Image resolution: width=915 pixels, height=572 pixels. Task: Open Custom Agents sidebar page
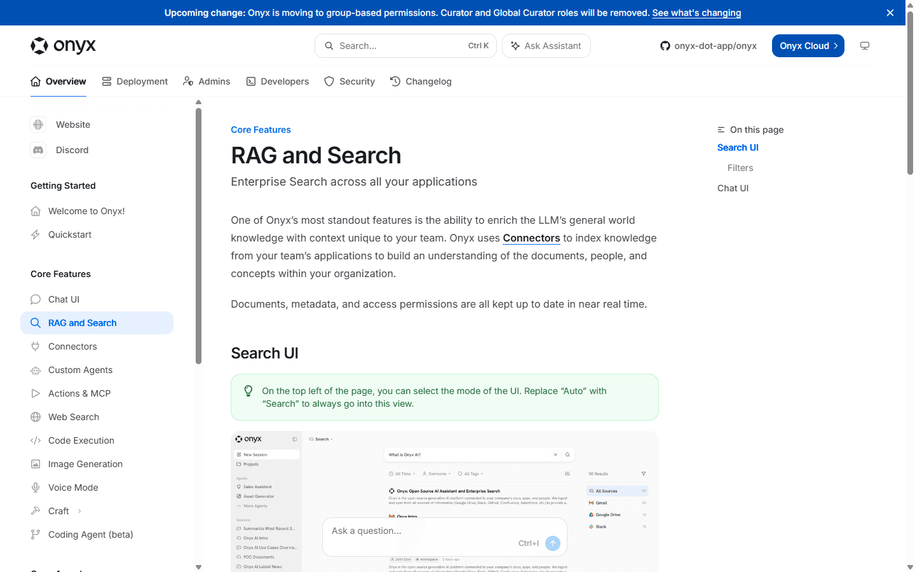[x=97, y=370]
